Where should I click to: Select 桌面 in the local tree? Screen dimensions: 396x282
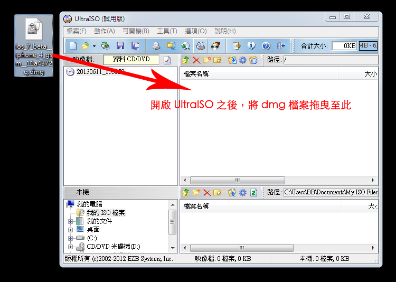coord(93,230)
